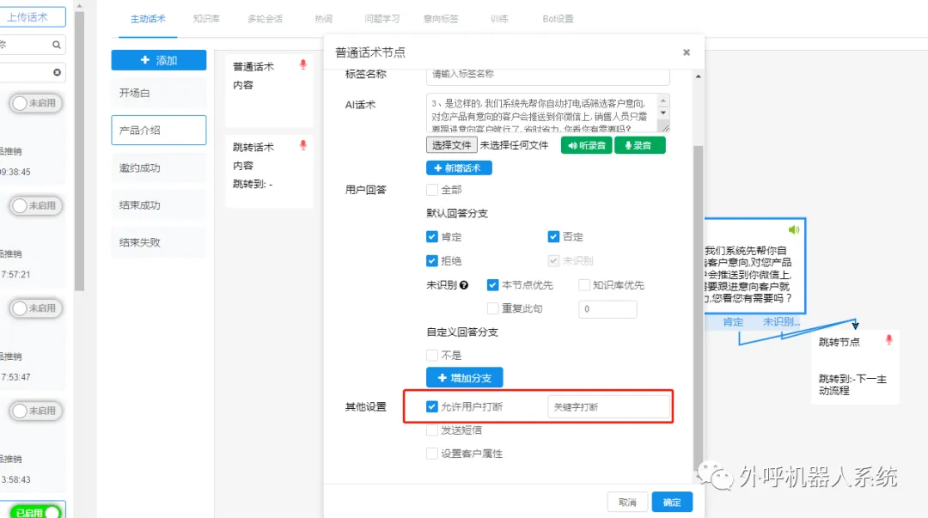Open the 多轮会话 tab
928x518 pixels.
click(266, 19)
